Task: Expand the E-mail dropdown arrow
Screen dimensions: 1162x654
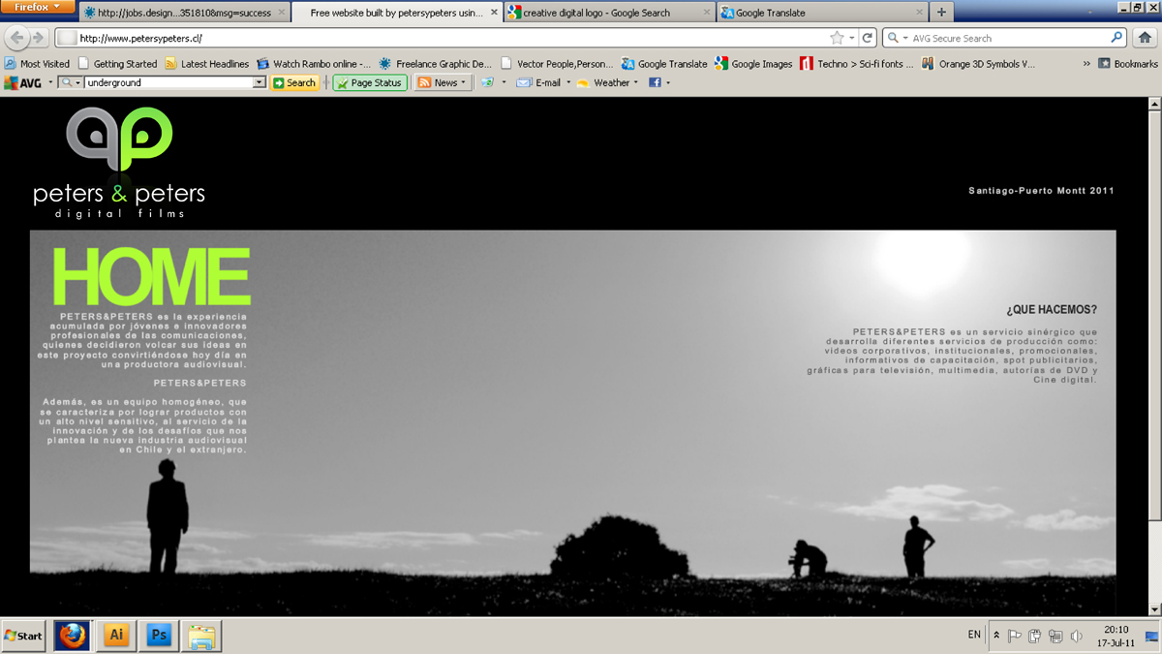Action: pos(568,83)
